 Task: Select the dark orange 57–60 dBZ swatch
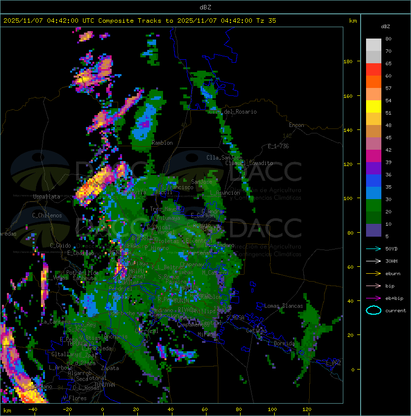[x=373, y=82]
